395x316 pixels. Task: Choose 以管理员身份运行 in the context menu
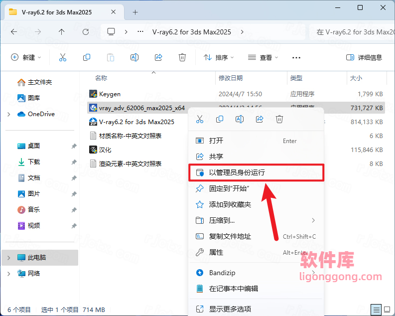[256, 172]
